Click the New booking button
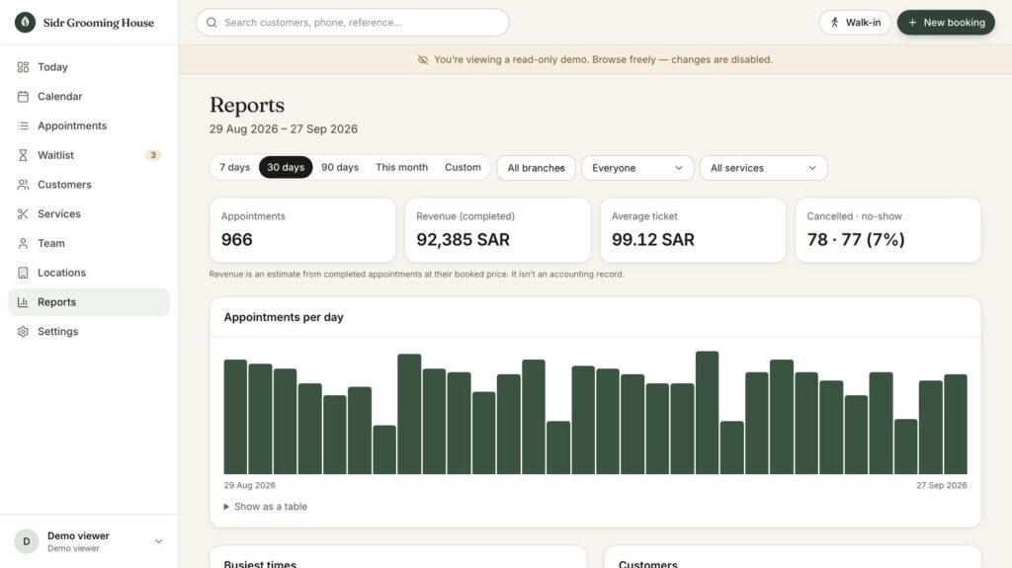 [x=946, y=23]
